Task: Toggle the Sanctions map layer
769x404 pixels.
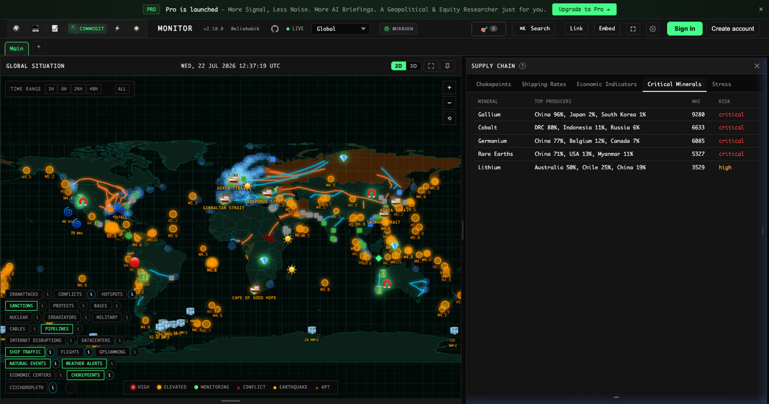Action: [x=21, y=306]
